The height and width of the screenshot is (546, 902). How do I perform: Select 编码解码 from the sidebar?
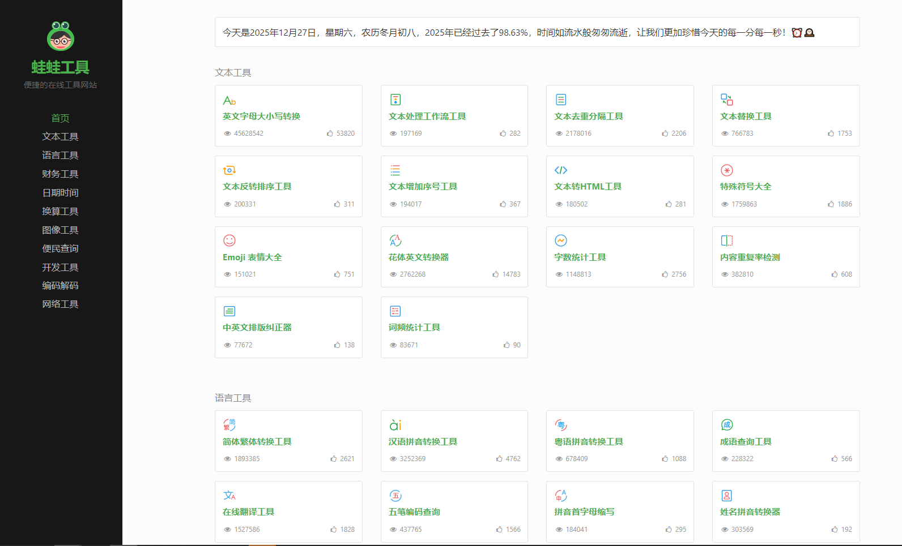point(60,286)
